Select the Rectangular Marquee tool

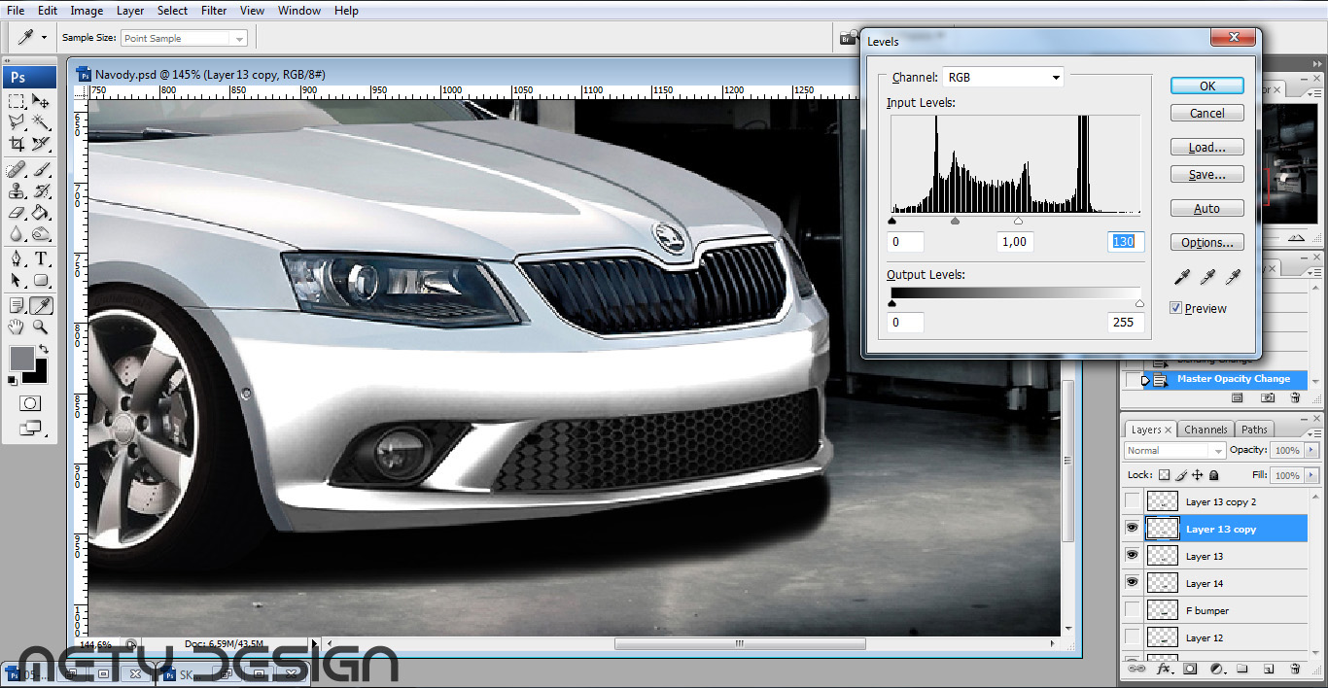click(17, 101)
